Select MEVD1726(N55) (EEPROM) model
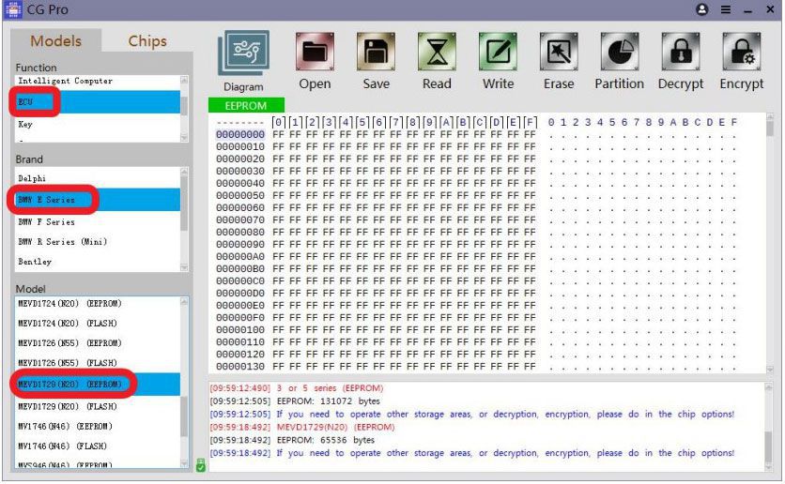Screen dimensions: 785x484 98,343
